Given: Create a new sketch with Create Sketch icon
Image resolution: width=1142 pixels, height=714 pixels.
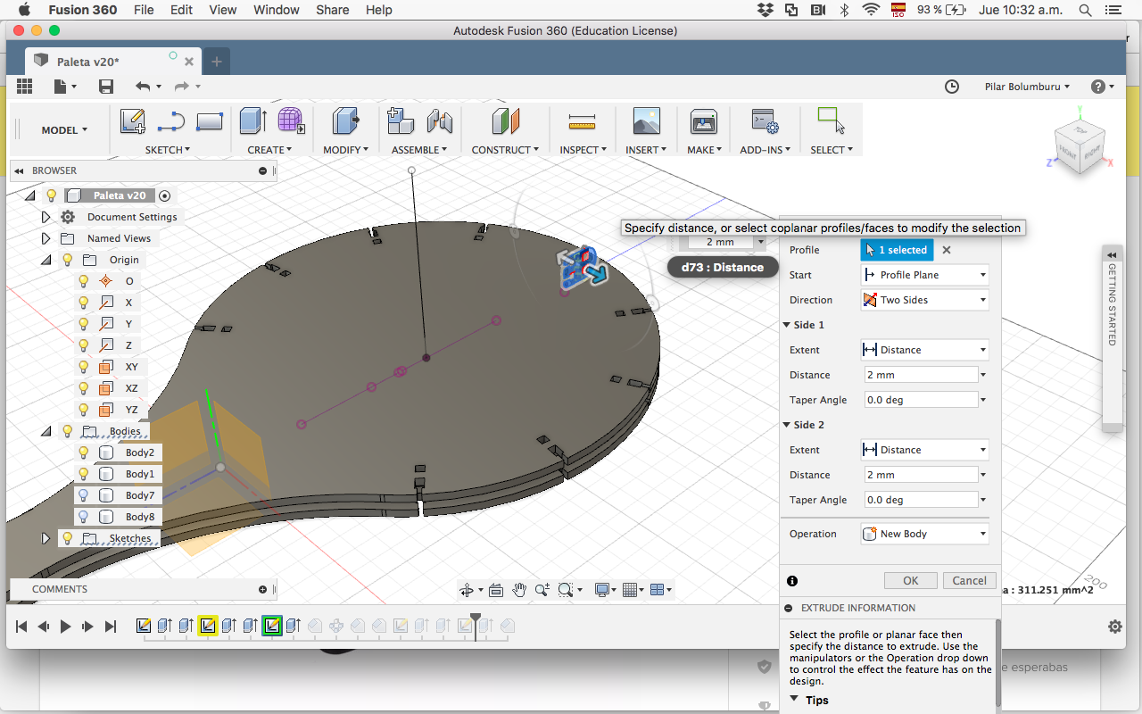Looking at the screenshot, I should (x=132, y=121).
